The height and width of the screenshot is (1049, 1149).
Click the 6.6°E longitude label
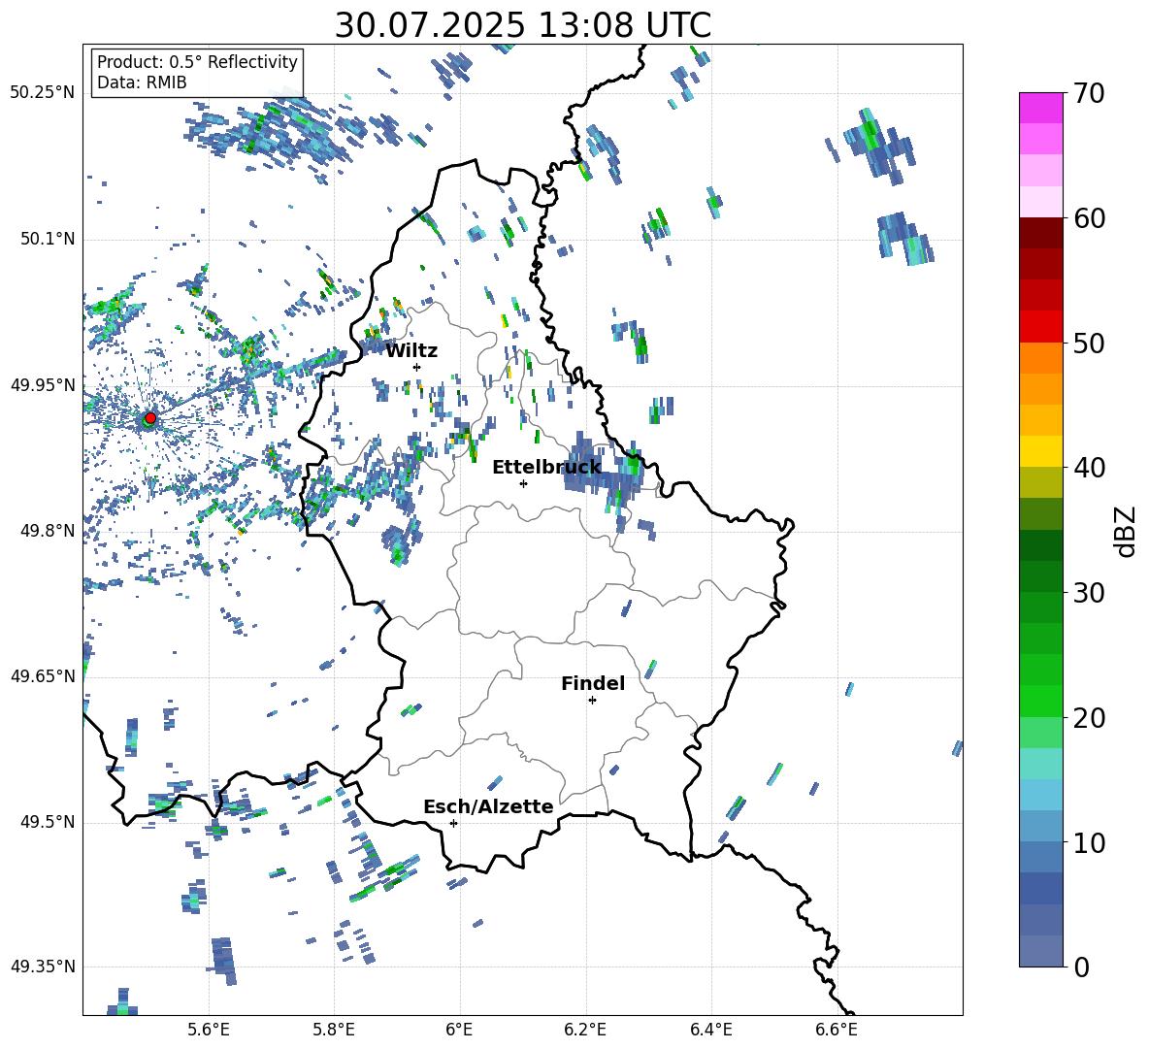pyautogui.click(x=837, y=1030)
